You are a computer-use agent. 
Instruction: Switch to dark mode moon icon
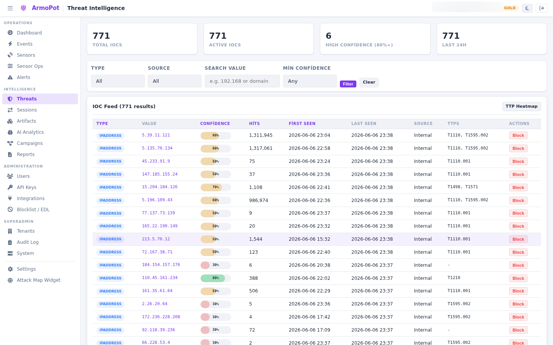pyautogui.click(x=527, y=8)
